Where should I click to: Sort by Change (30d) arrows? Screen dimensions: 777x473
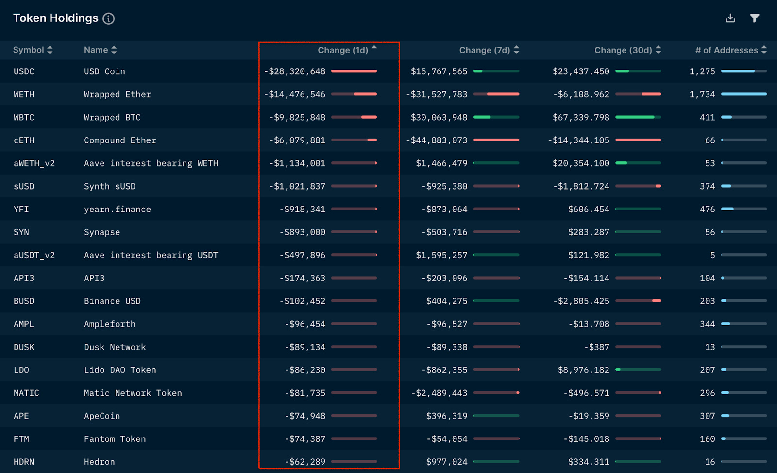[x=659, y=50]
